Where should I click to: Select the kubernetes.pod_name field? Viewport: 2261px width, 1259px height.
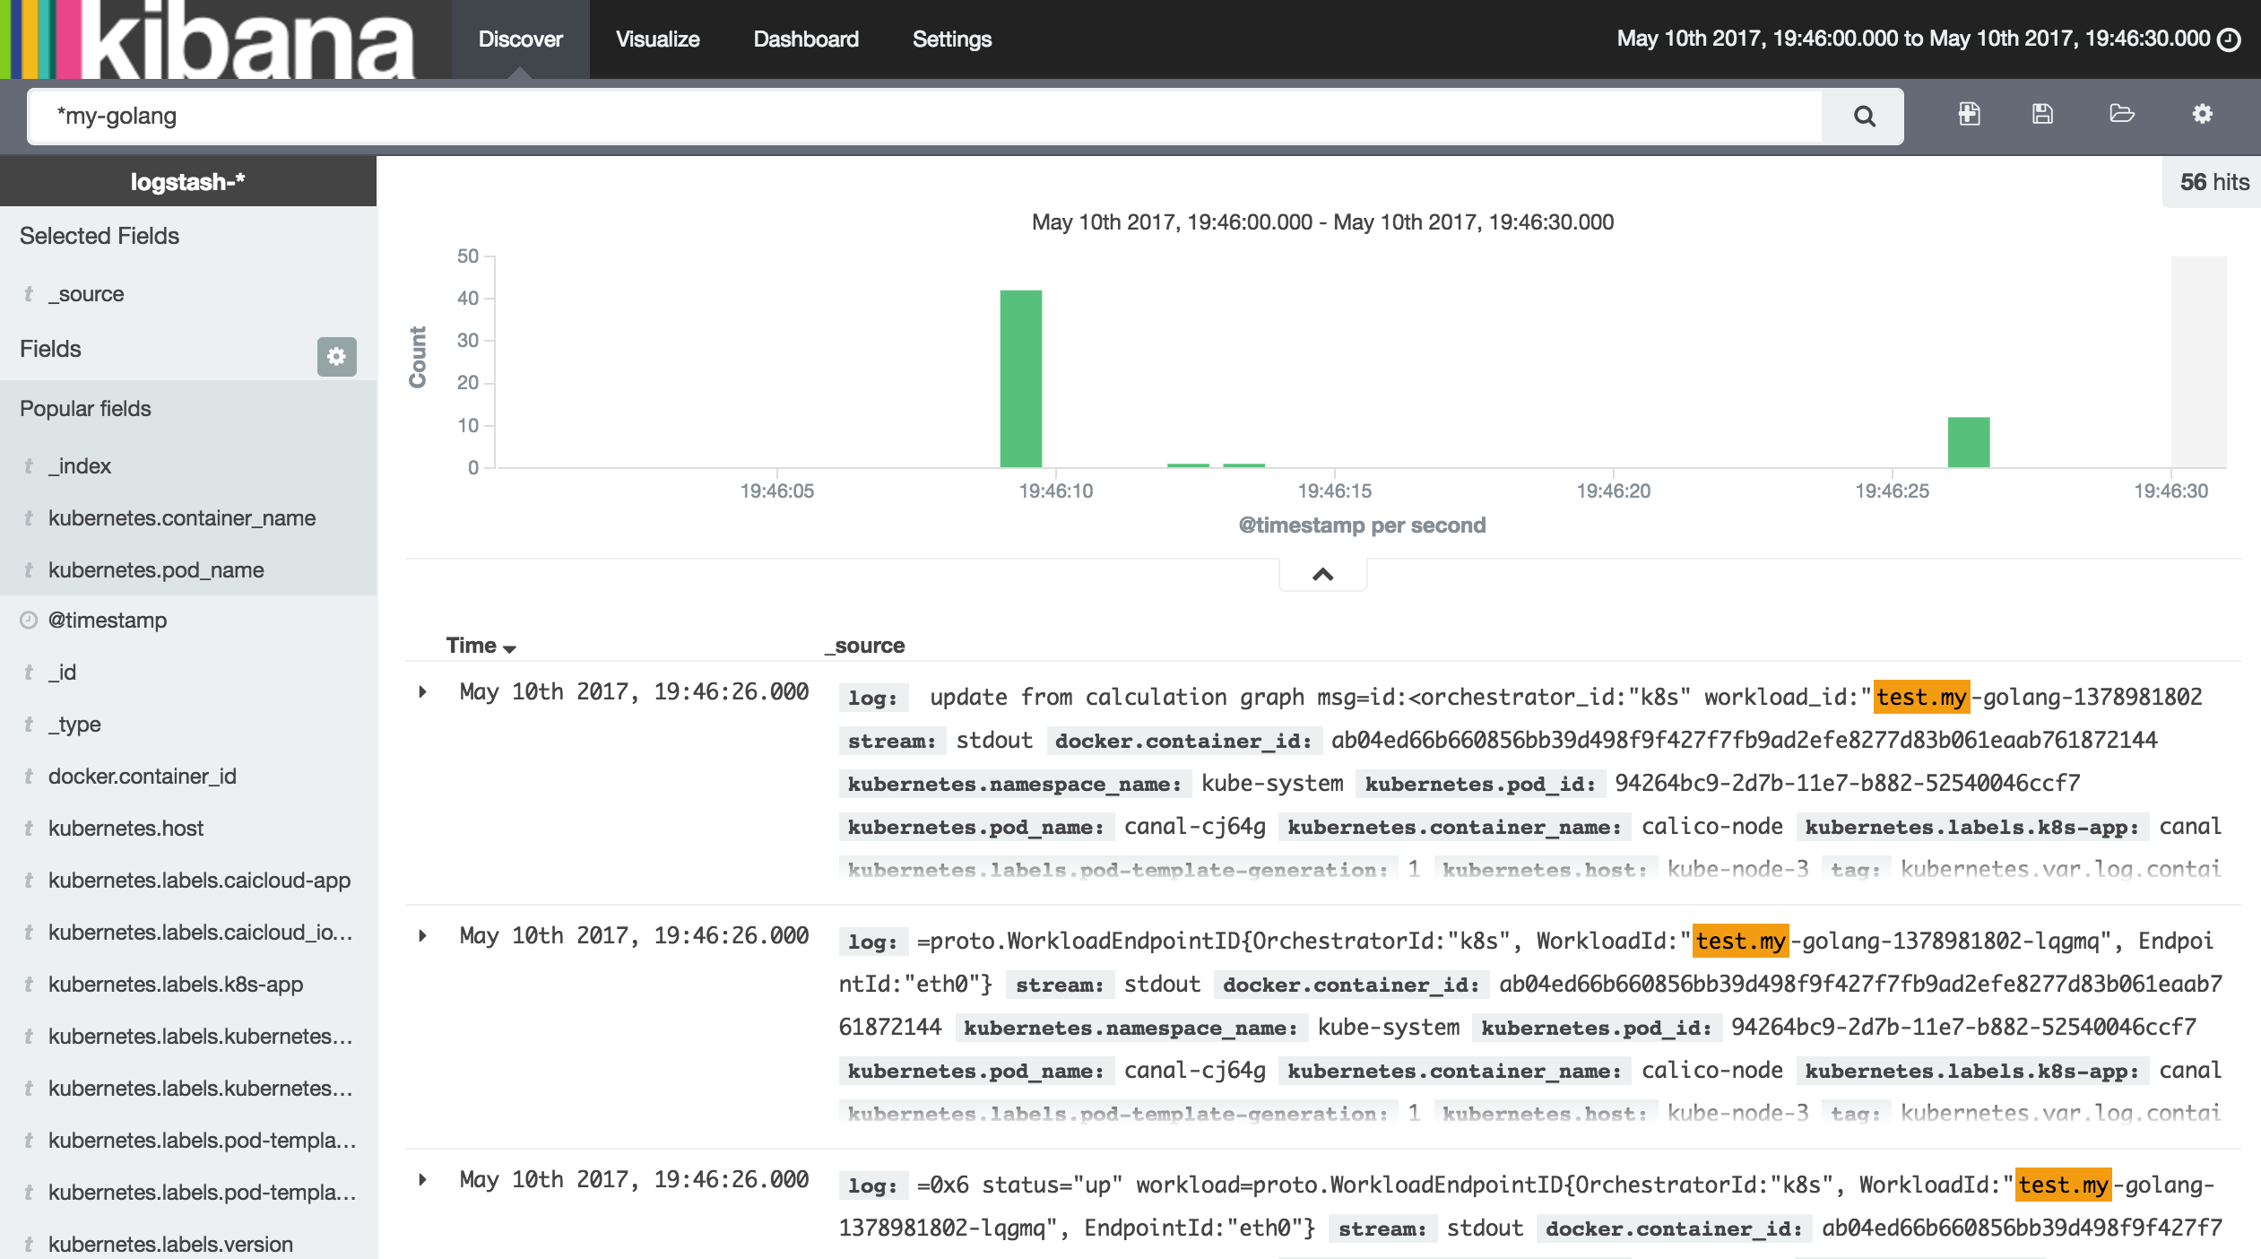tap(156, 570)
